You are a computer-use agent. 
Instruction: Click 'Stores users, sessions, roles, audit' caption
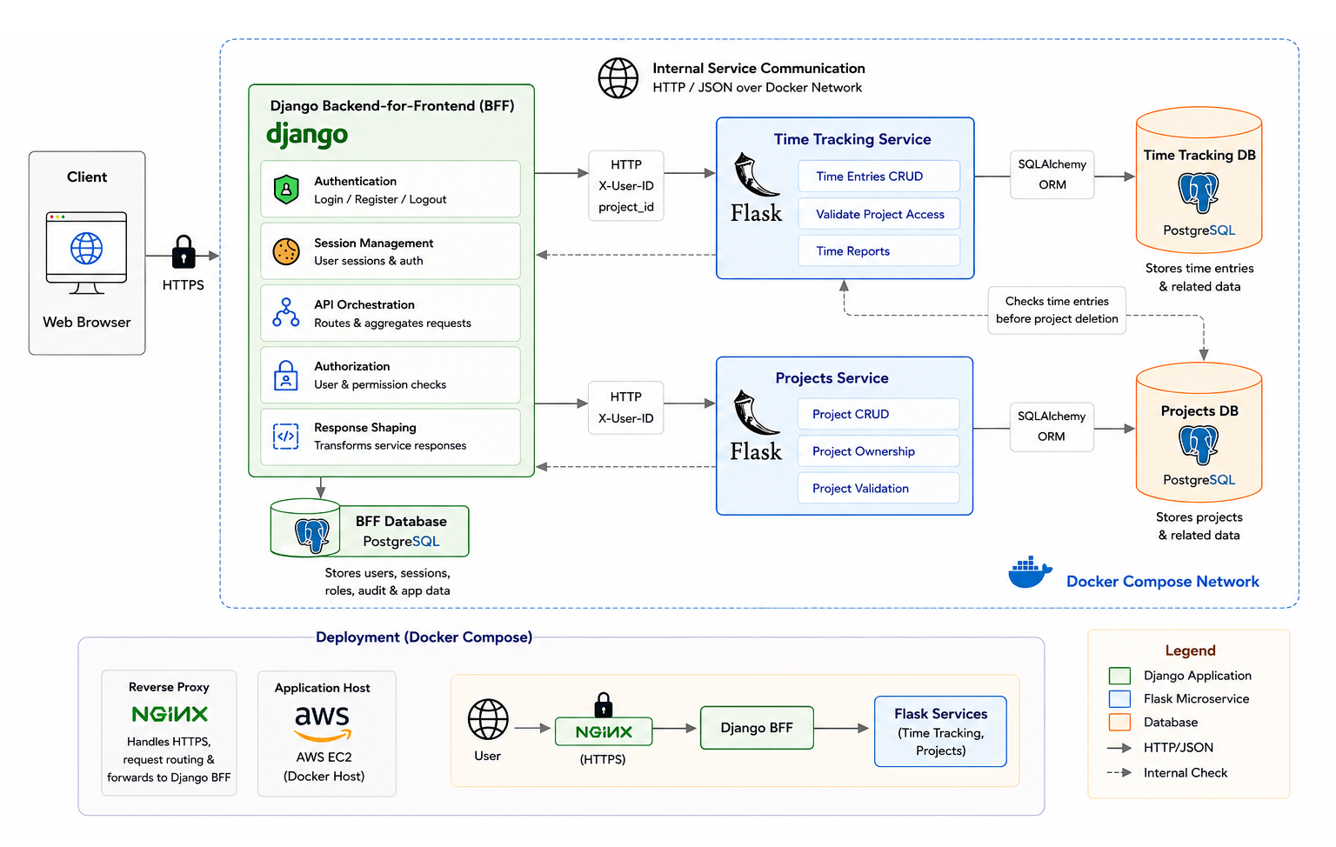(x=388, y=582)
